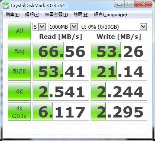Click the Seq write result 53.26
This screenshot has height=141, width=155.
[119, 51]
